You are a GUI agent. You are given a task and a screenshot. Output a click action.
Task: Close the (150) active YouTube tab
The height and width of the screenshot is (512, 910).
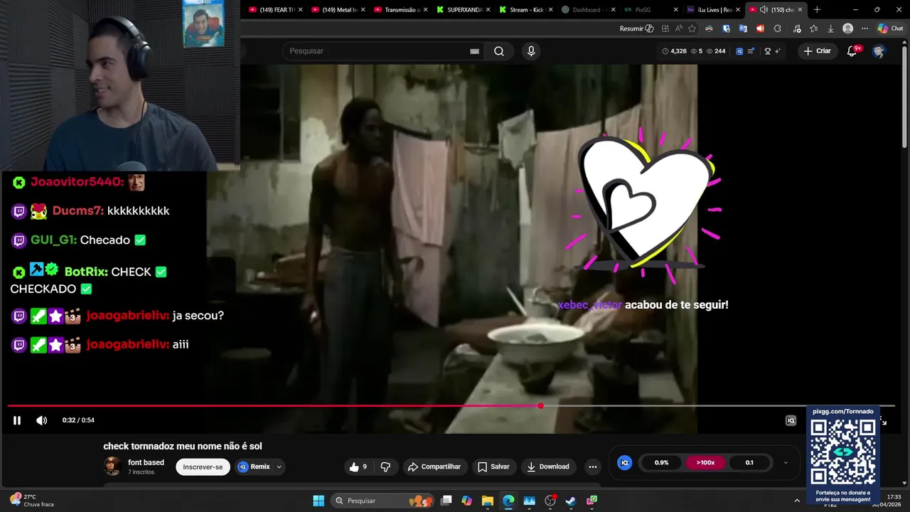[800, 9]
